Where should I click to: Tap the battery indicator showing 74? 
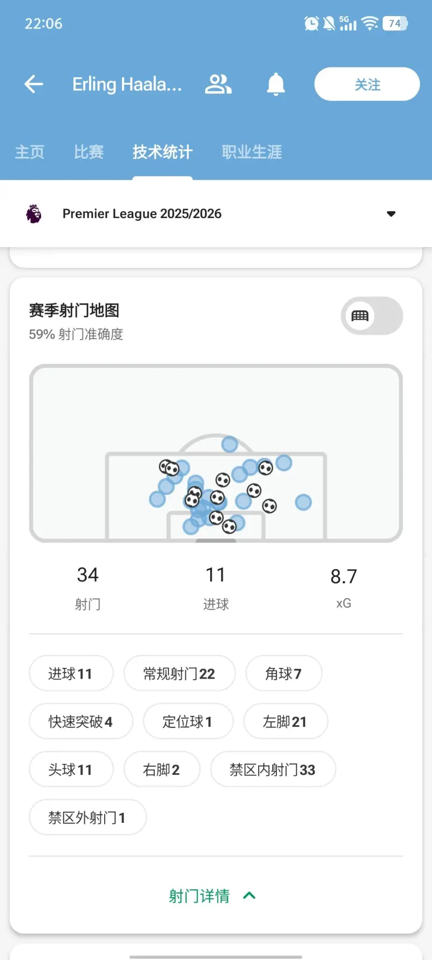(395, 23)
